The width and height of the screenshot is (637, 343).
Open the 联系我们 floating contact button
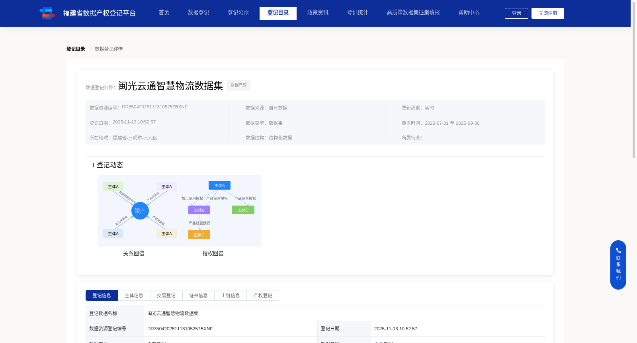click(618, 265)
